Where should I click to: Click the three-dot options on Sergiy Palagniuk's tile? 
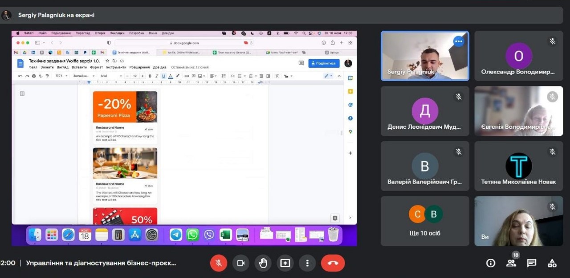pyautogui.click(x=458, y=41)
